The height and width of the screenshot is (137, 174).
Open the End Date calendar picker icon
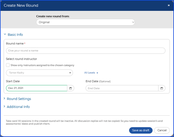click(162, 88)
